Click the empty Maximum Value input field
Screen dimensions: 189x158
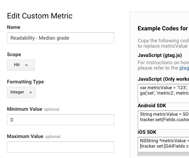click(x=61, y=147)
